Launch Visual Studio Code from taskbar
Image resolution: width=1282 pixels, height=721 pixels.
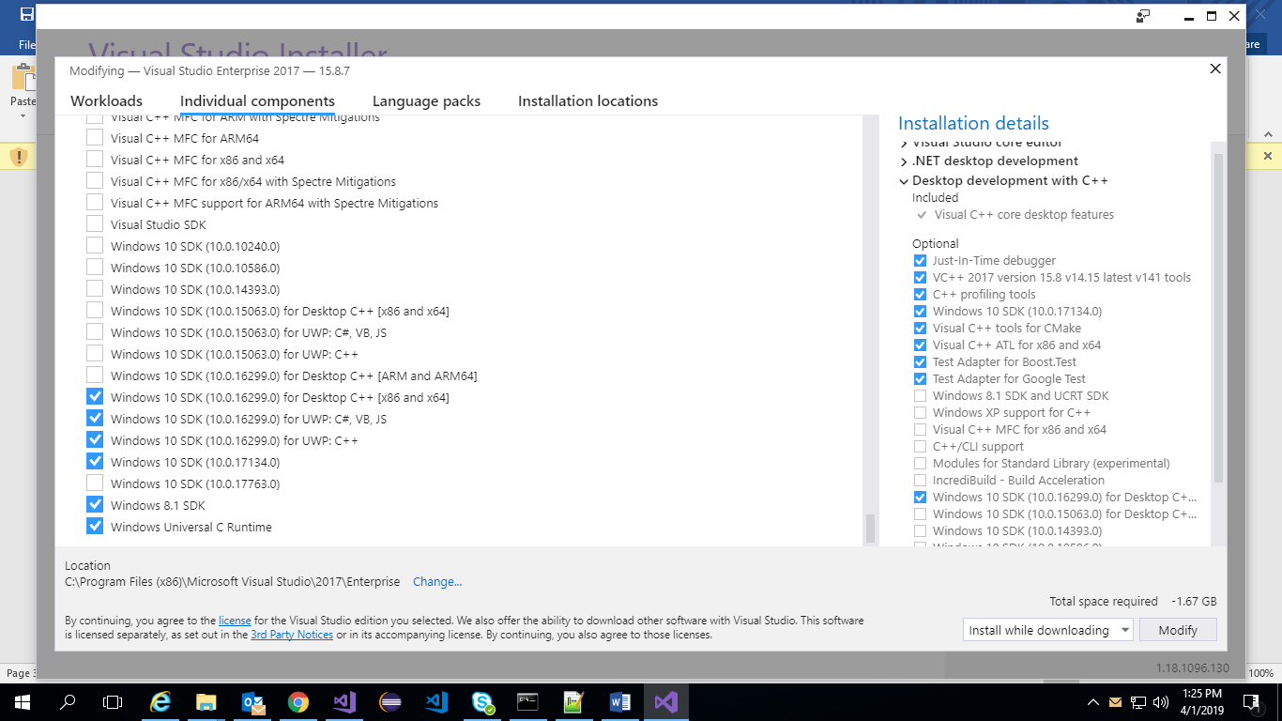coord(436,701)
